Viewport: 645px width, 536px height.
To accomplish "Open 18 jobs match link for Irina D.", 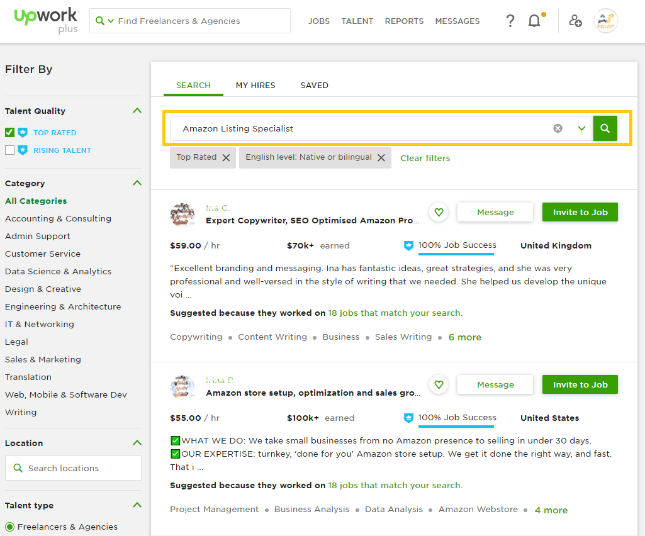I will (395, 486).
